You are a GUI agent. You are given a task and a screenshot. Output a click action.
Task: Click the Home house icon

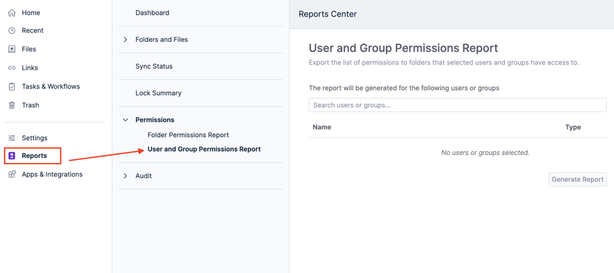pyautogui.click(x=12, y=13)
